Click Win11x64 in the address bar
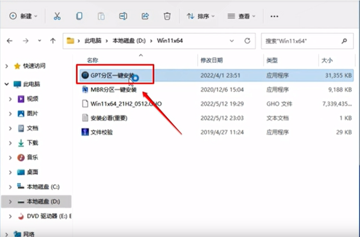 click(170, 41)
